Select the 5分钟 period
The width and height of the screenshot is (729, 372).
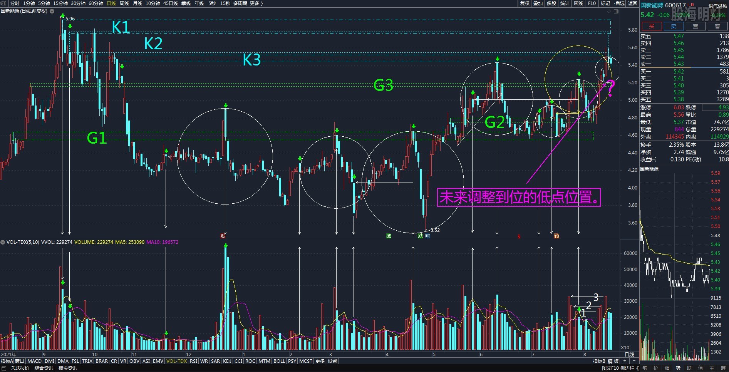tap(44, 3)
